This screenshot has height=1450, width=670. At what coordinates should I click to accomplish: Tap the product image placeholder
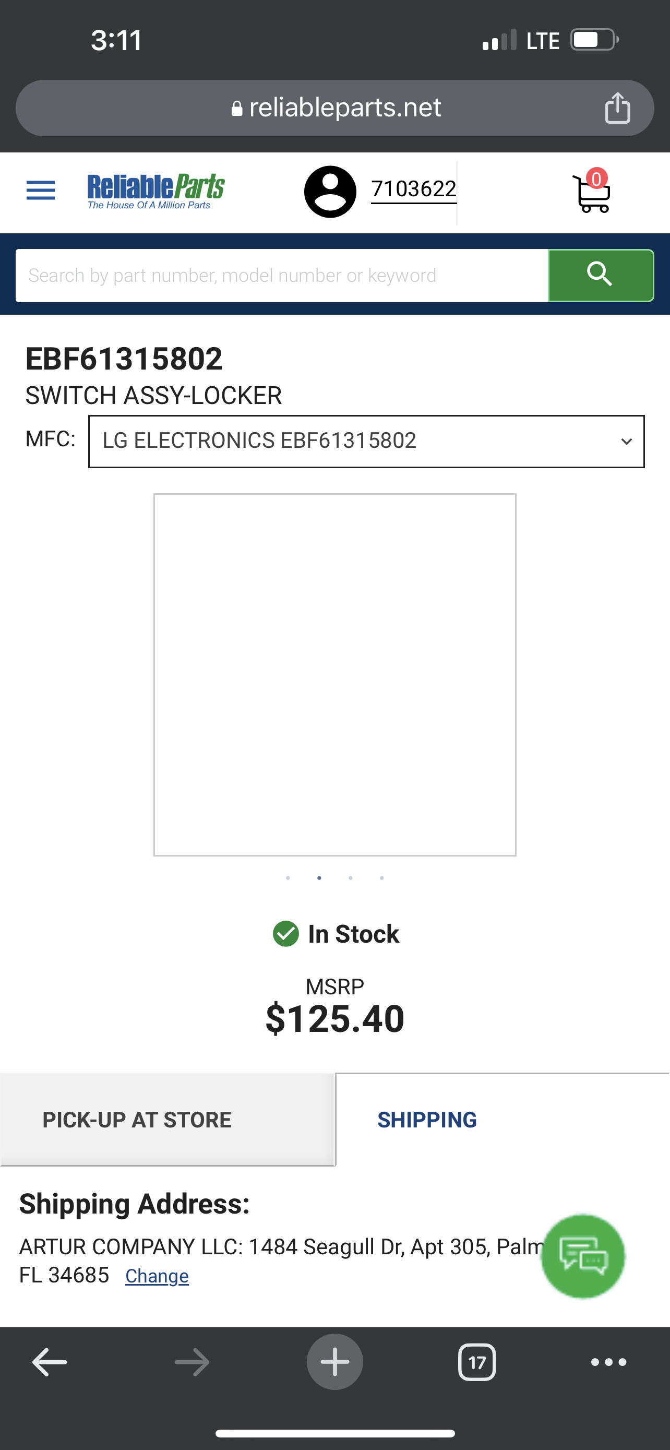click(334, 674)
